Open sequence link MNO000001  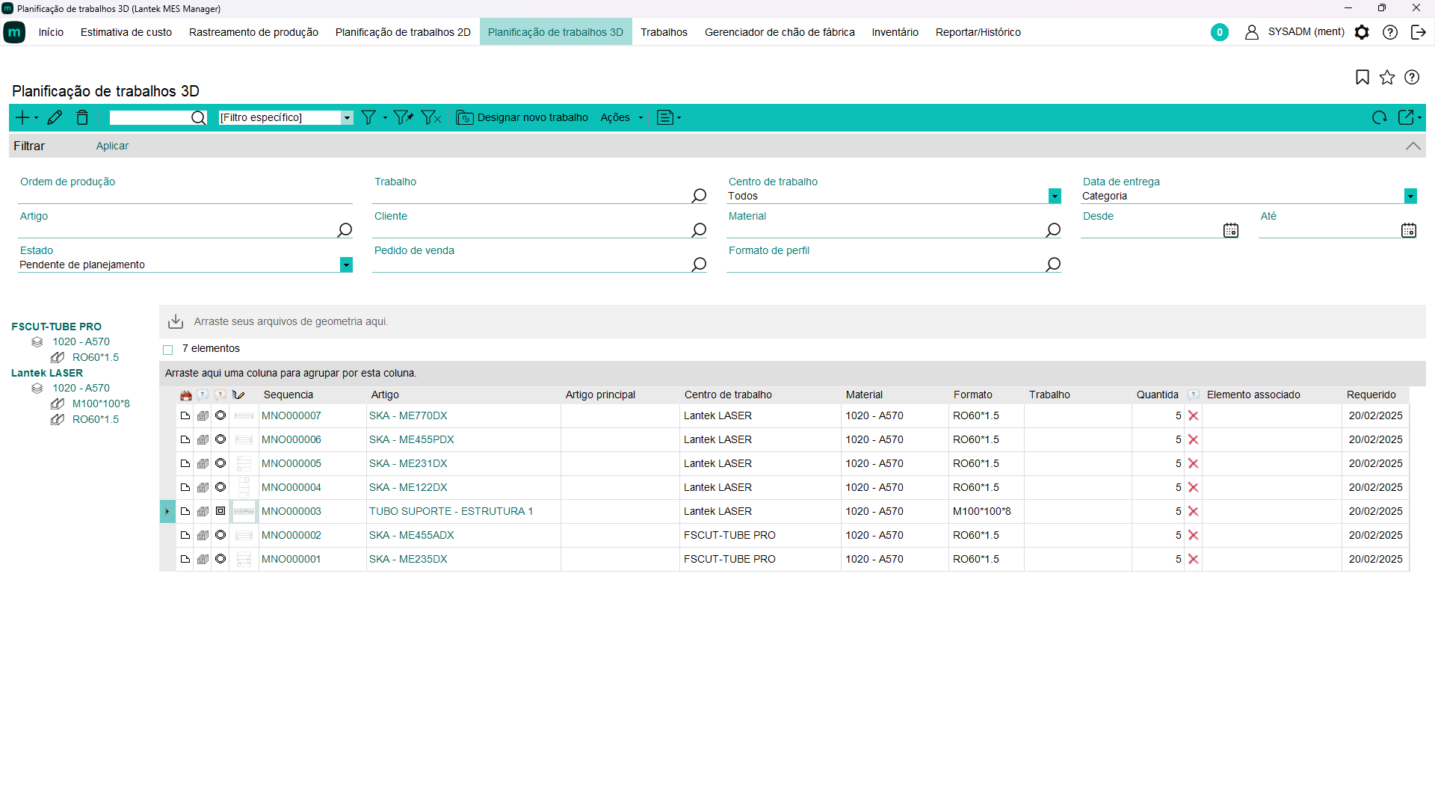(x=291, y=560)
